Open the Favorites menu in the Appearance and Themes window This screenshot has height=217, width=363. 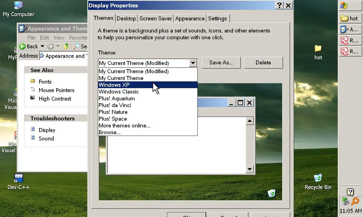pos(78,38)
